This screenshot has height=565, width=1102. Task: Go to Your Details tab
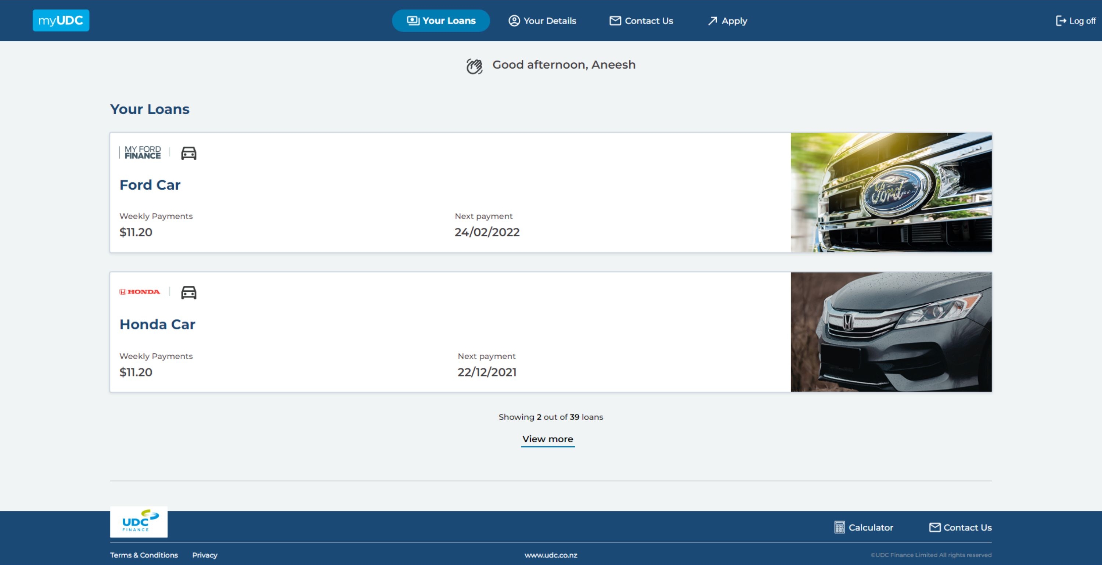click(x=542, y=21)
